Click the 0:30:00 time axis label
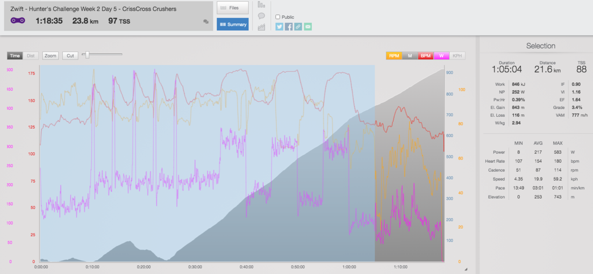 pos(195,267)
